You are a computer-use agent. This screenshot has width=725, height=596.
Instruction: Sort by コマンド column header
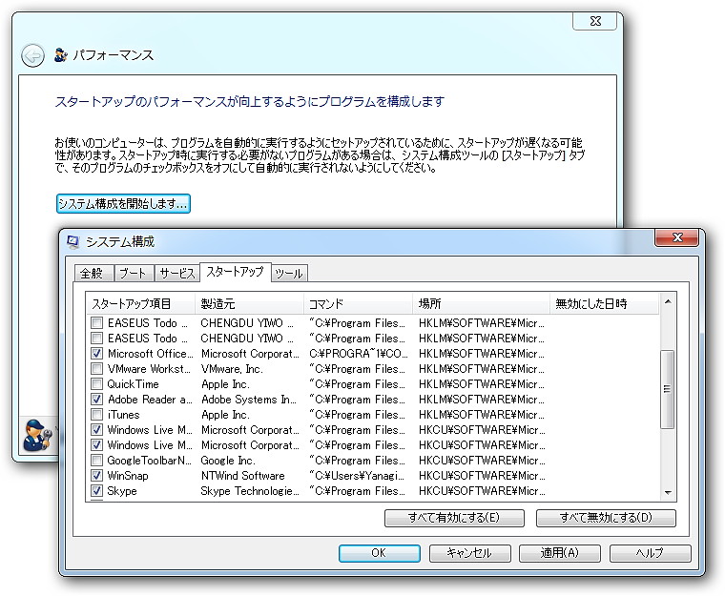coord(358,304)
